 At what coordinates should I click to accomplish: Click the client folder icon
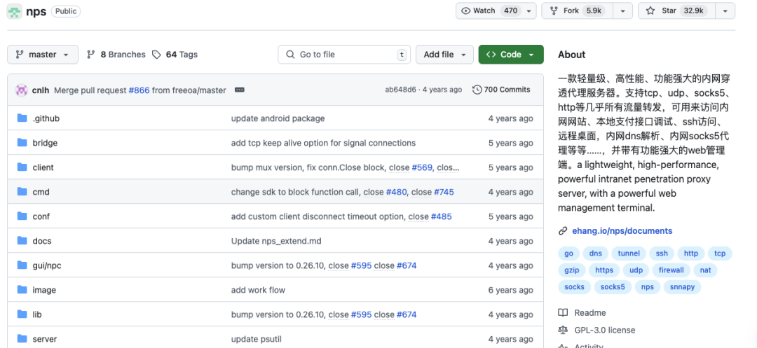pos(22,167)
